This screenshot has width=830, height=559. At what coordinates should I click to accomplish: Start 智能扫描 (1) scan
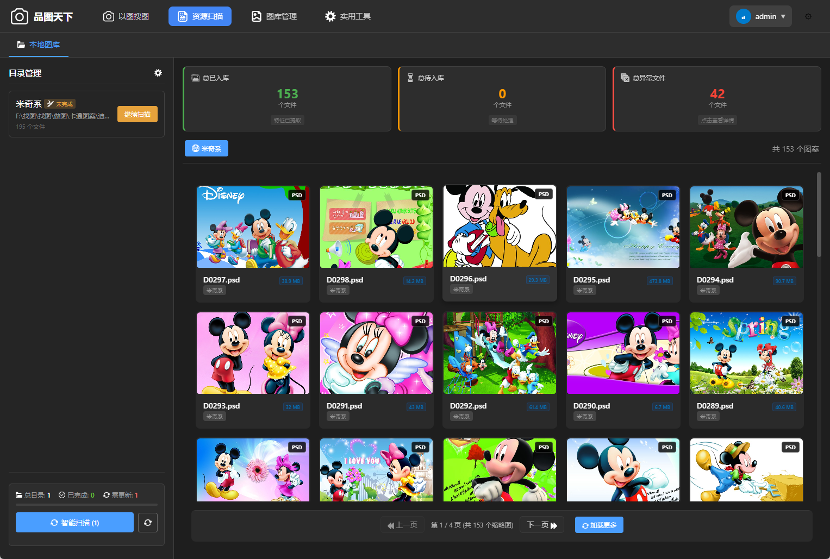tap(74, 523)
